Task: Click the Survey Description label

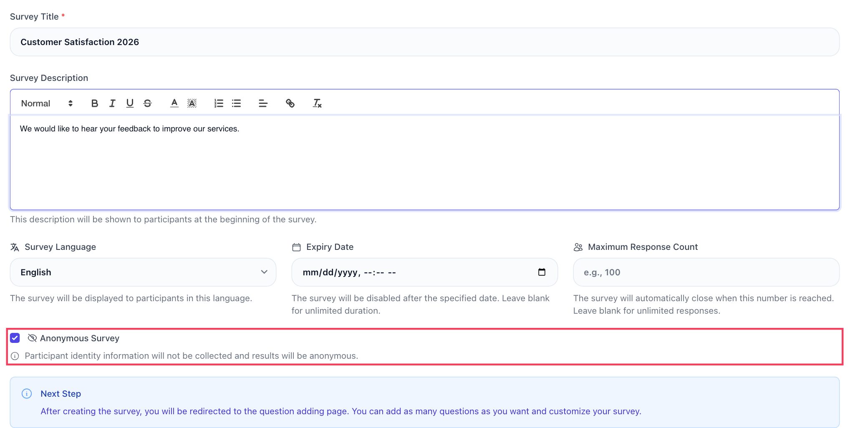Action: click(49, 78)
